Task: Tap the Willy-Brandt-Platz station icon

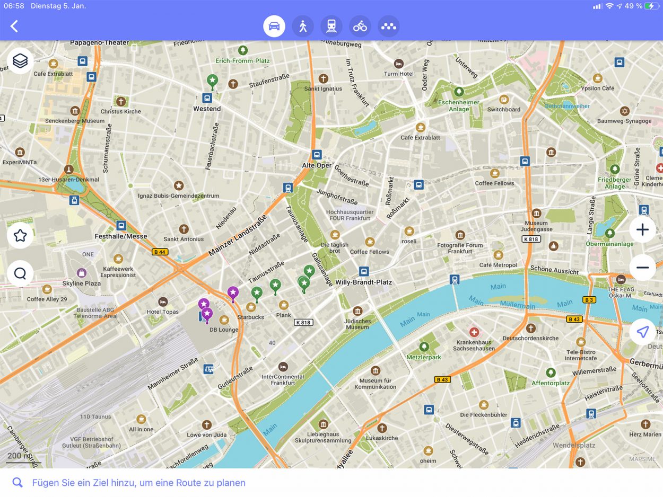Action: click(364, 272)
